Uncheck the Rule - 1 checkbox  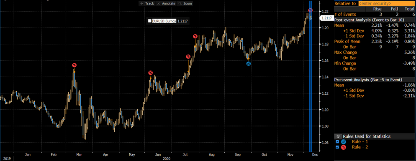[337, 142]
